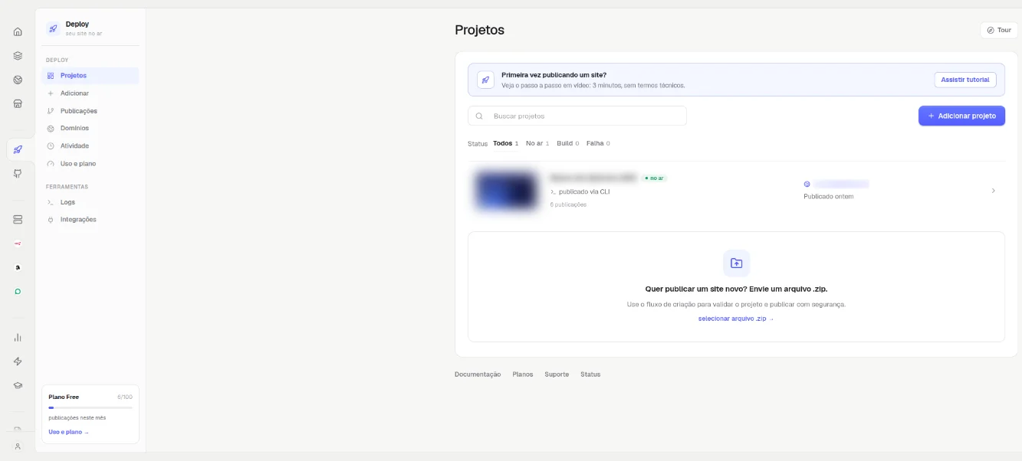This screenshot has height=461, width=1022.
Task: Filter status by Todos
Action: pyautogui.click(x=505, y=143)
